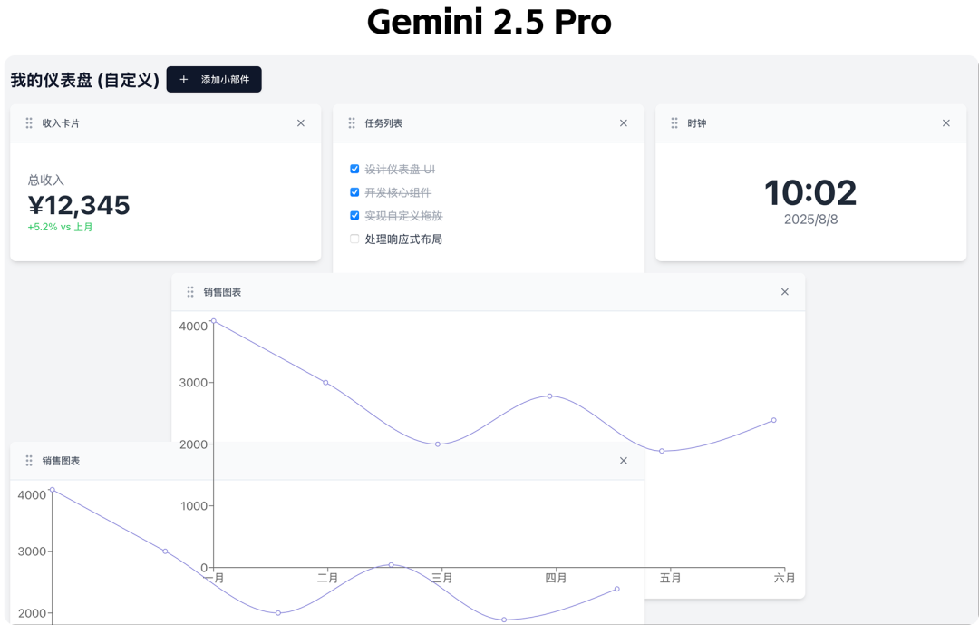Click the 五月 axis label in upper chart
This screenshot has height=625, width=979.
pyautogui.click(x=670, y=578)
